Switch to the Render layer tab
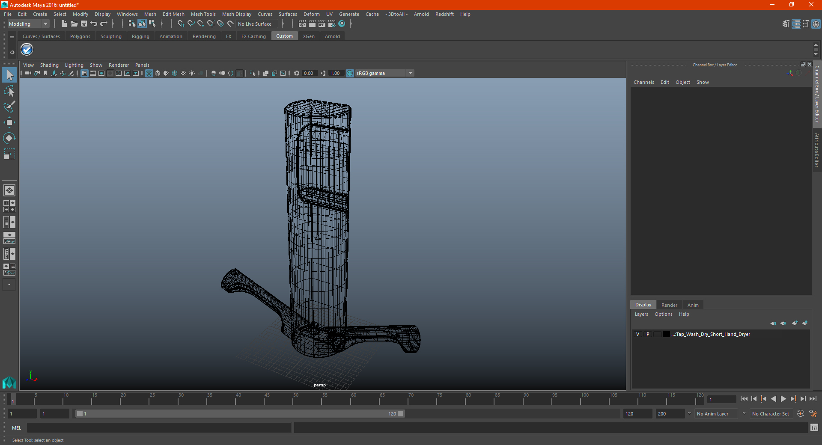The width and height of the screenshot is (822, 445). (669, 305)
